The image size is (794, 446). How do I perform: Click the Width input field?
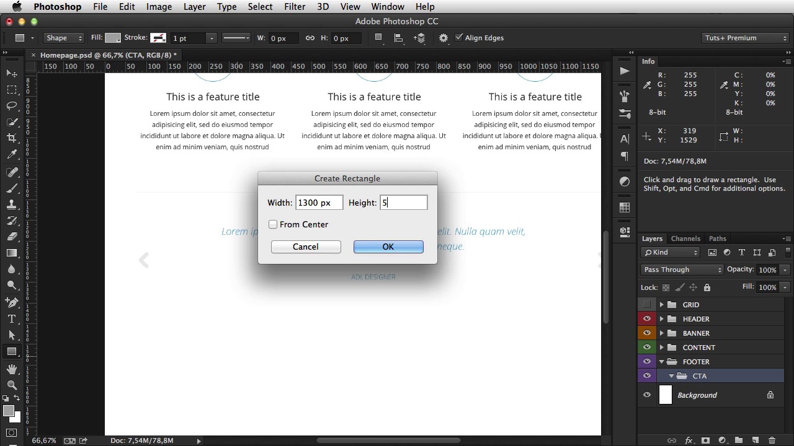coord(319,203)
